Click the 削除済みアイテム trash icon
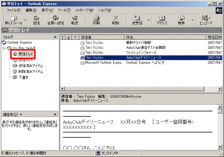The width and height of the screenshot is (224, 157). pyautogui.click(x=15, y=71)
